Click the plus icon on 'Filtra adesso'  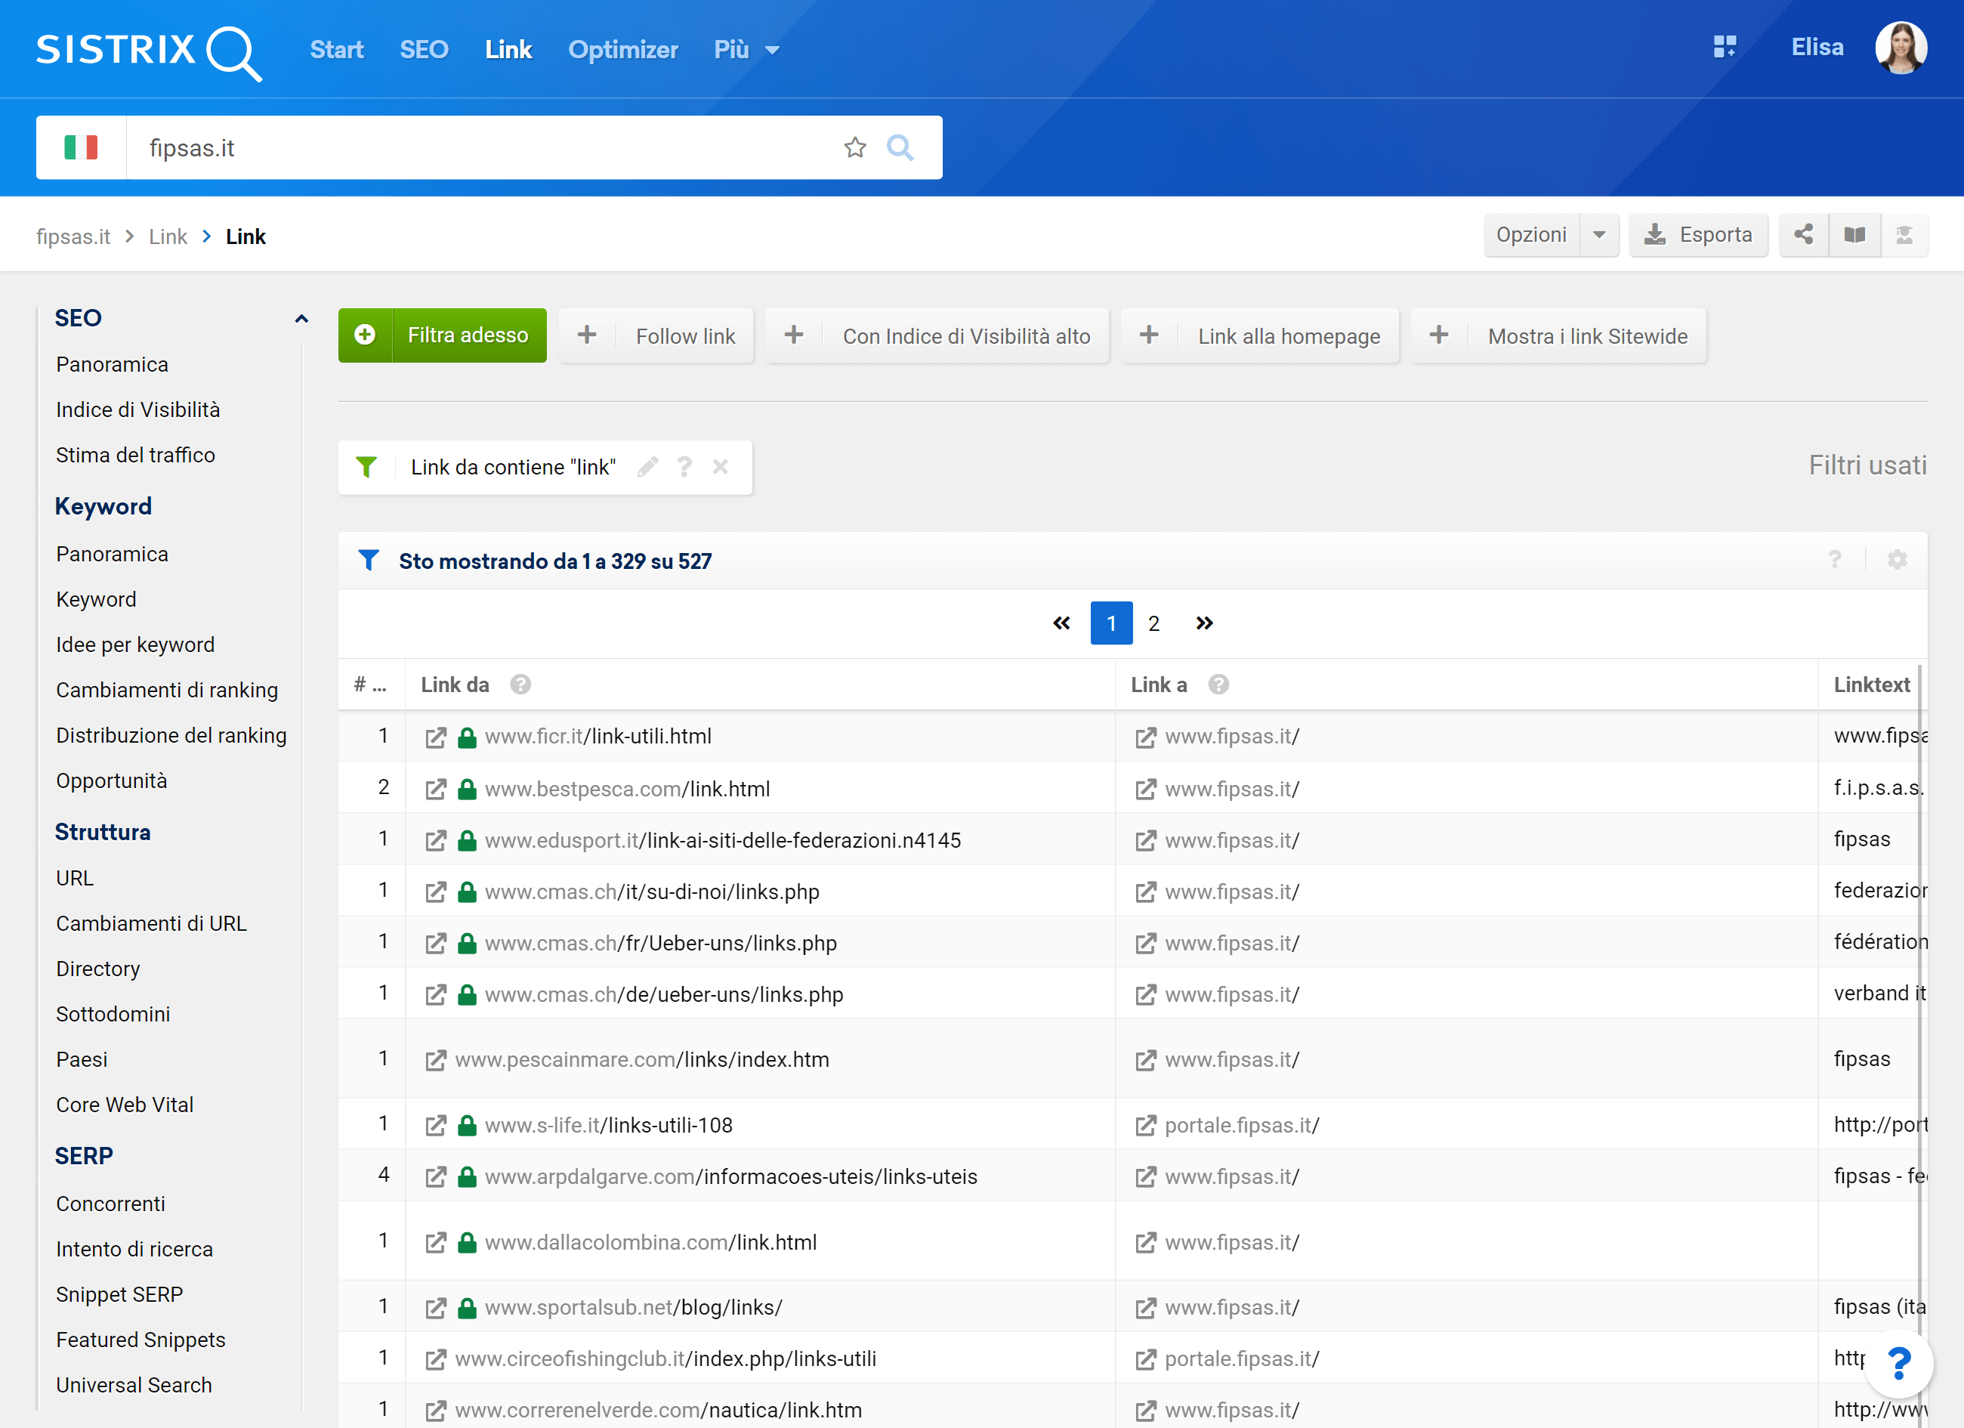(x=366, y=335)
